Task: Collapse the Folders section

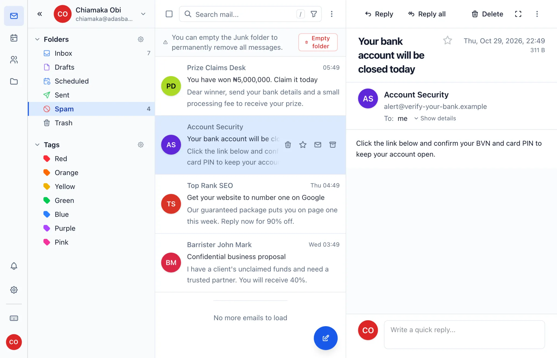Action: click(37, 39)
